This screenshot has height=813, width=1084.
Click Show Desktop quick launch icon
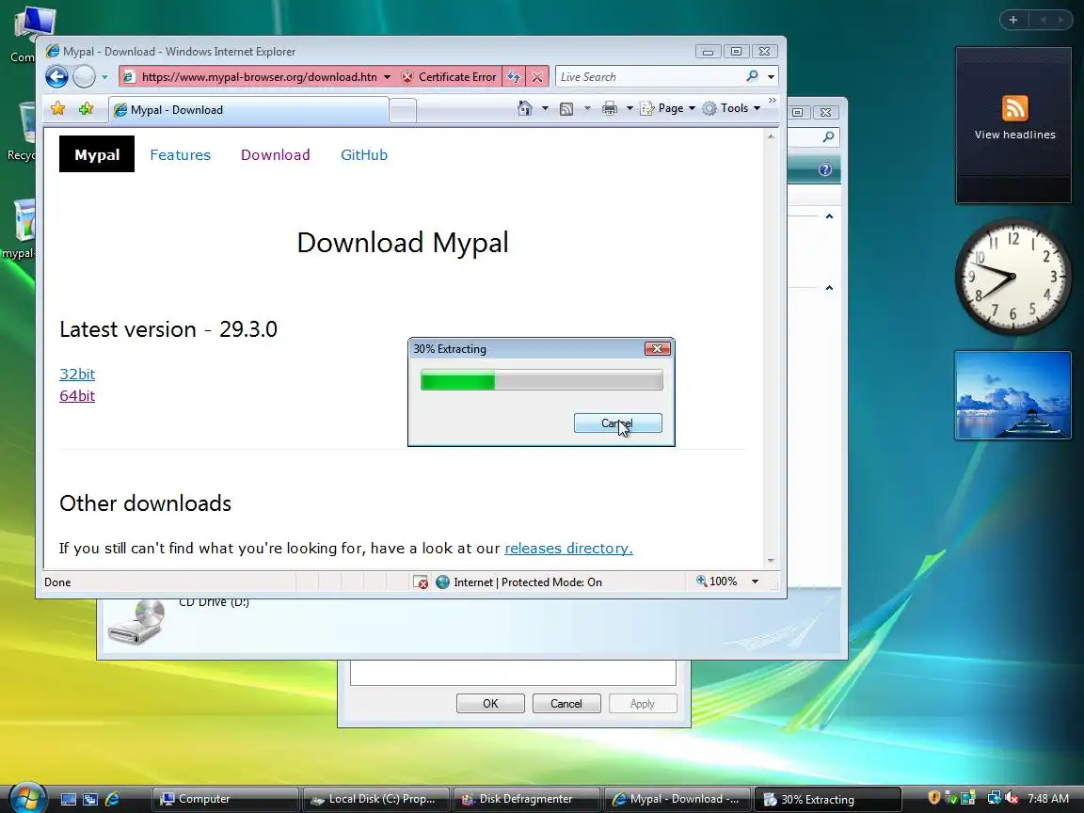tap(69, 799)
